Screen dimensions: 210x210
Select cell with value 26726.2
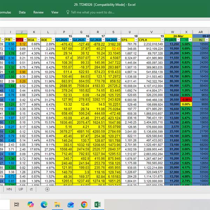(x=113, y=86)
